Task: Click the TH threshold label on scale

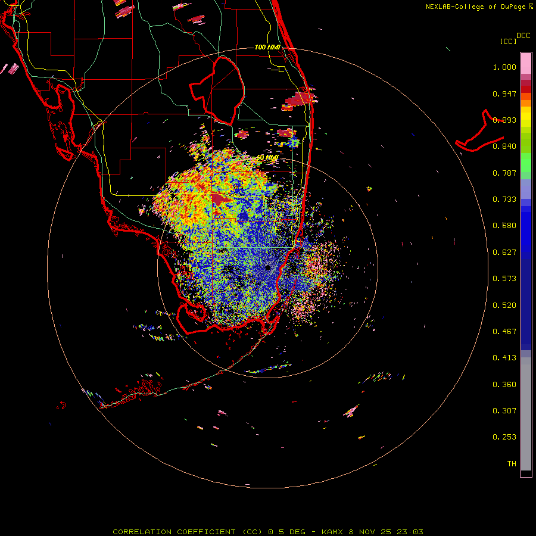Action: click(512, 464)
